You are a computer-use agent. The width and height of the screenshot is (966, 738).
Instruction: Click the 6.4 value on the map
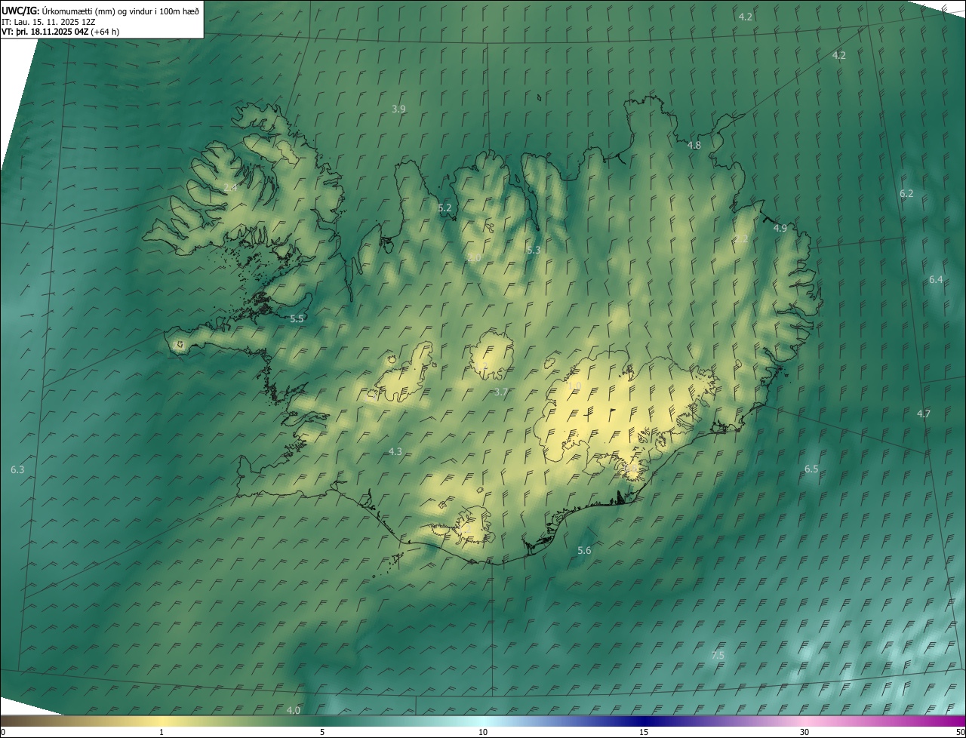point(936,279)
